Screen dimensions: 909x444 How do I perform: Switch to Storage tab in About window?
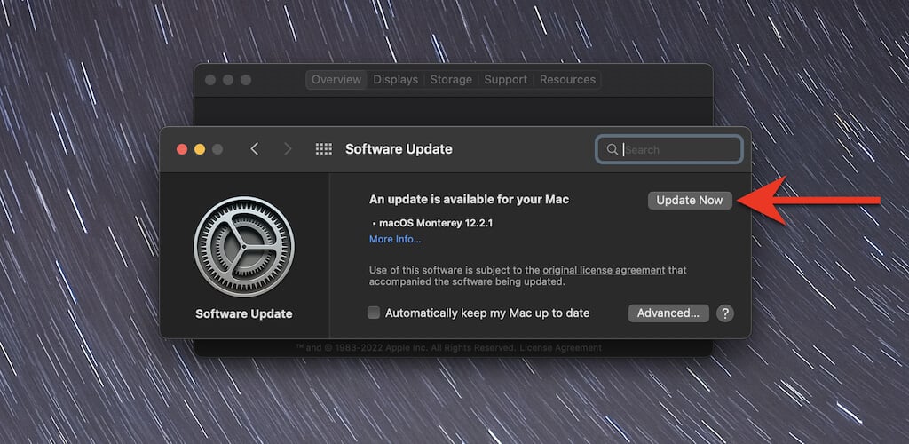click(x=451, y=80)
